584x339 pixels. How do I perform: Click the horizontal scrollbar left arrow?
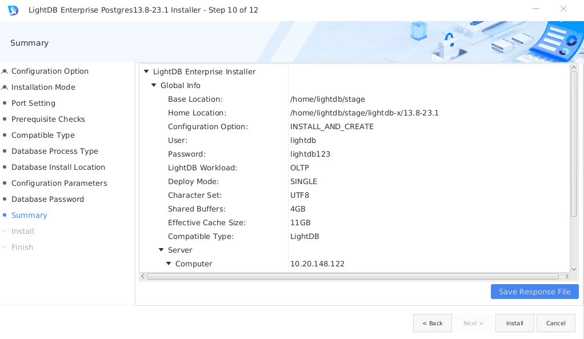click(x=143, y=277)
